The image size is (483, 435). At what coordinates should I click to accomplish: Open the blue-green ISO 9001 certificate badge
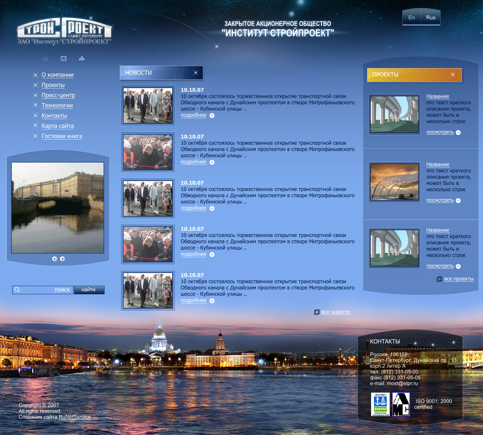[x=380, y=404]
